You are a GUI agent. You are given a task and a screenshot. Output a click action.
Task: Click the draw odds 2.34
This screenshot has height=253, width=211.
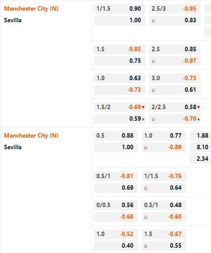tap(200, 159)
